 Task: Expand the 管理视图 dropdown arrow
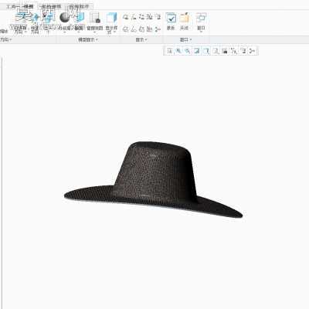point(95,32)
